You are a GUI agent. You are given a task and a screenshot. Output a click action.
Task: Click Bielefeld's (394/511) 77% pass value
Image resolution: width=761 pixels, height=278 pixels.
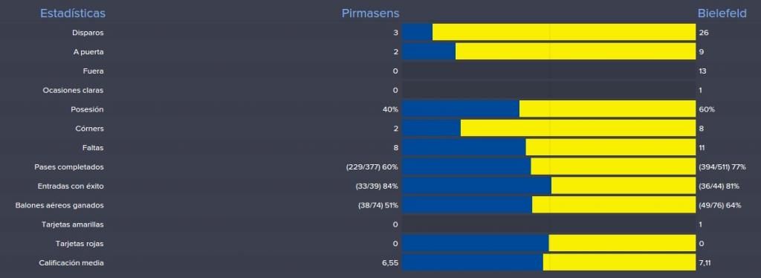coord(722,167)
